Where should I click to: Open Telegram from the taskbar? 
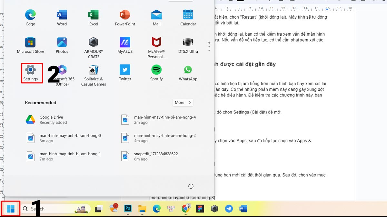[x=229, y=209]
